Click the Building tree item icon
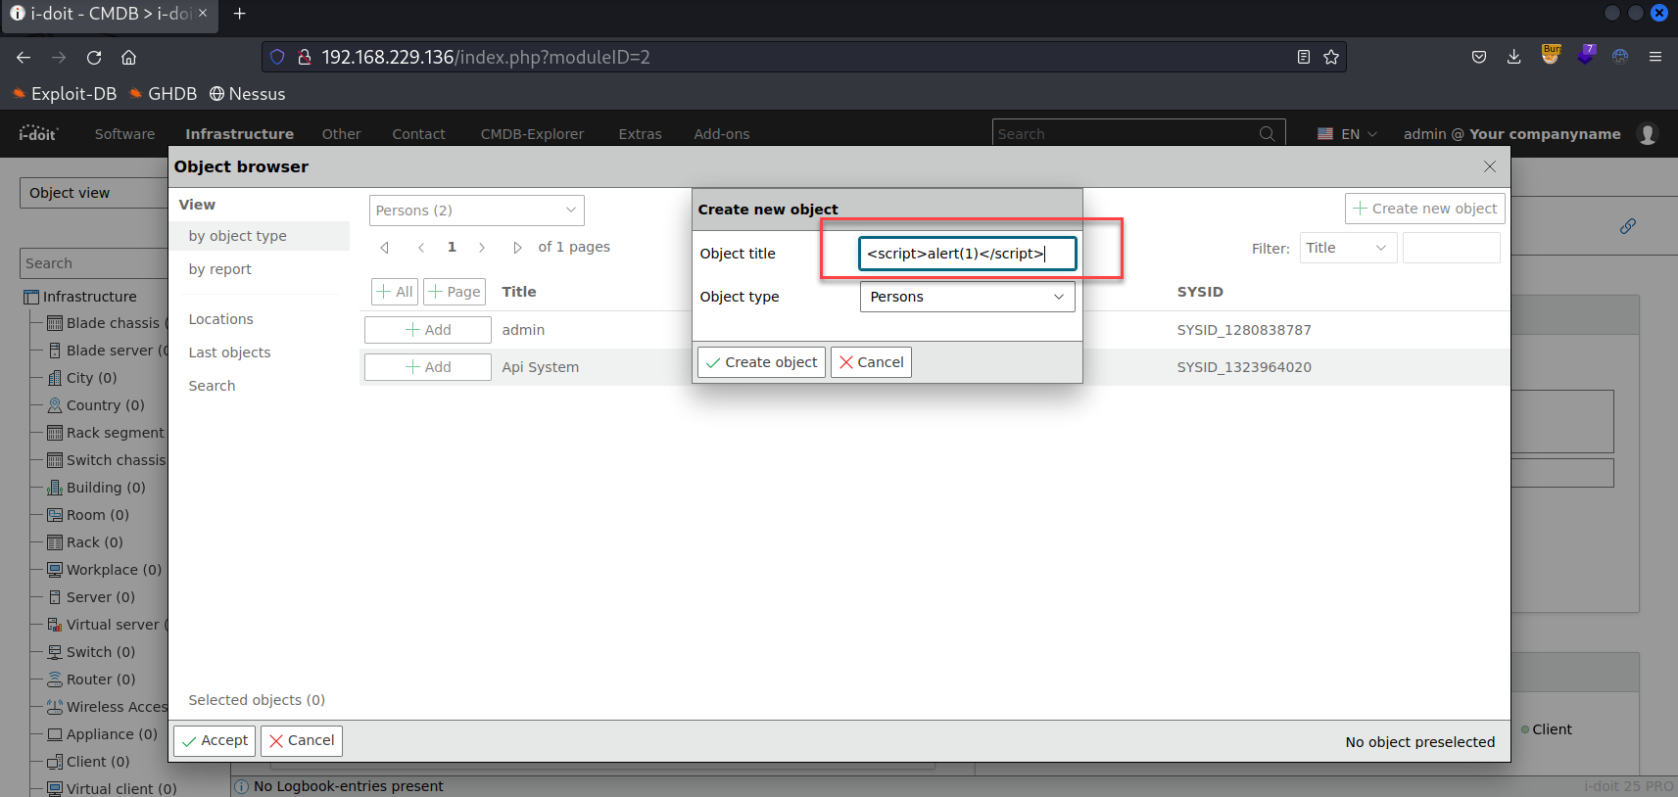 (55, 488)
